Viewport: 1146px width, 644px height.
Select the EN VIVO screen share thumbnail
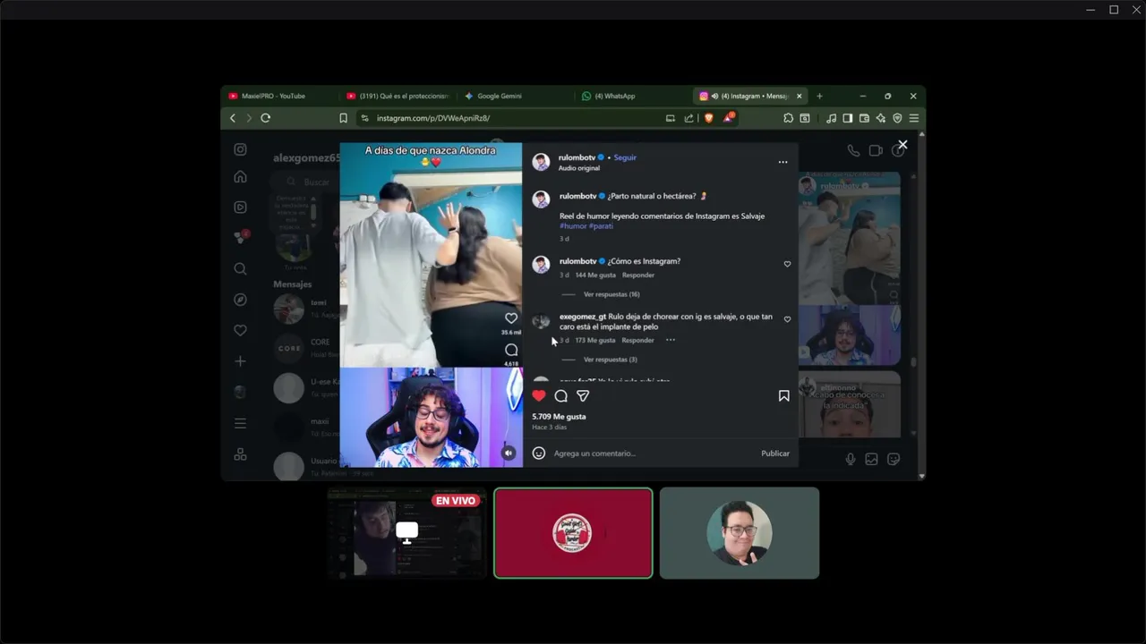406,533
